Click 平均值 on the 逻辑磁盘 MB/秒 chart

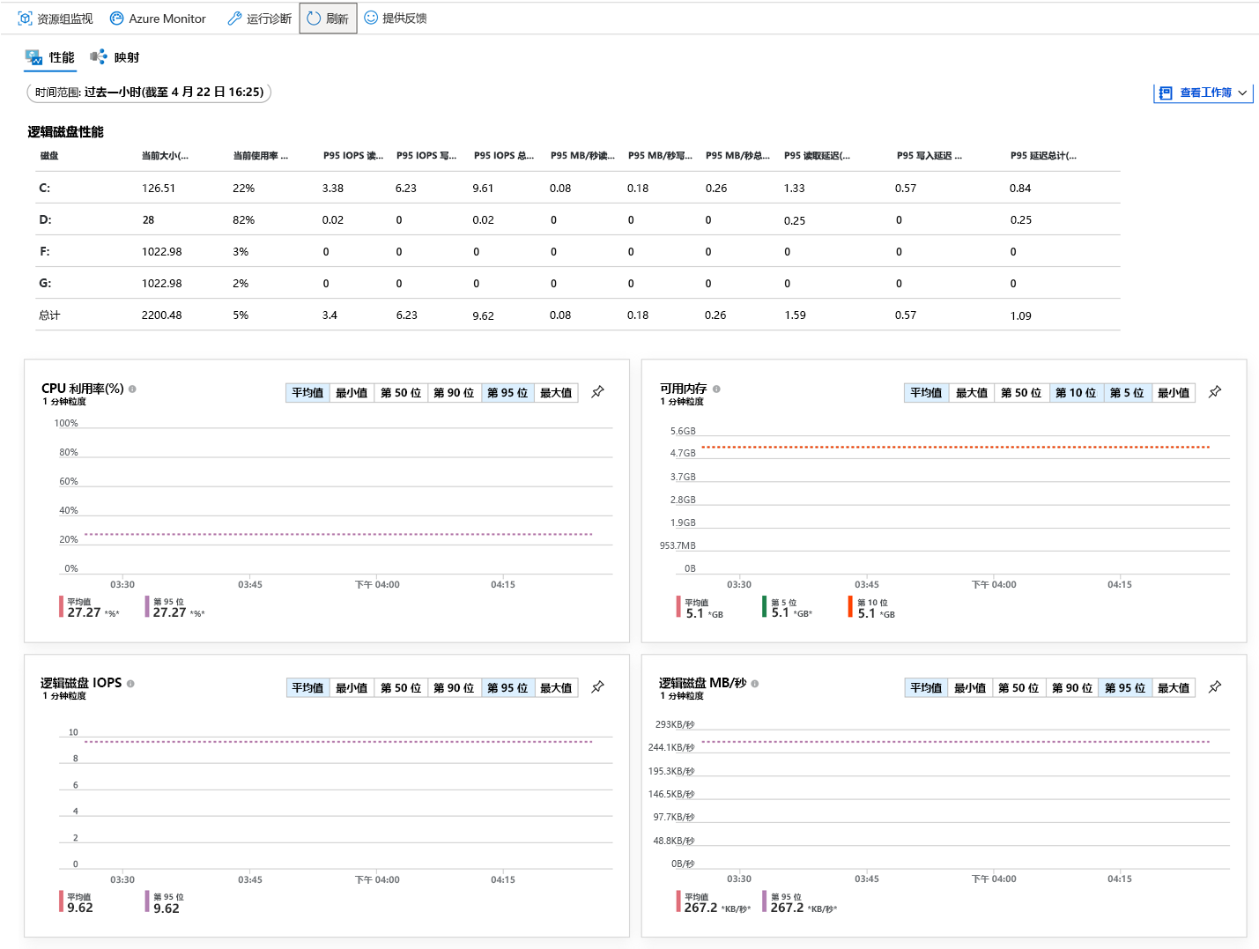[925, 687]
